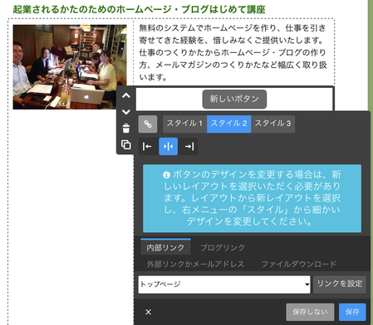The height and width of the screenshot is (325, 373).
Task: Align the button to the right
Action: tap(189, 146)
